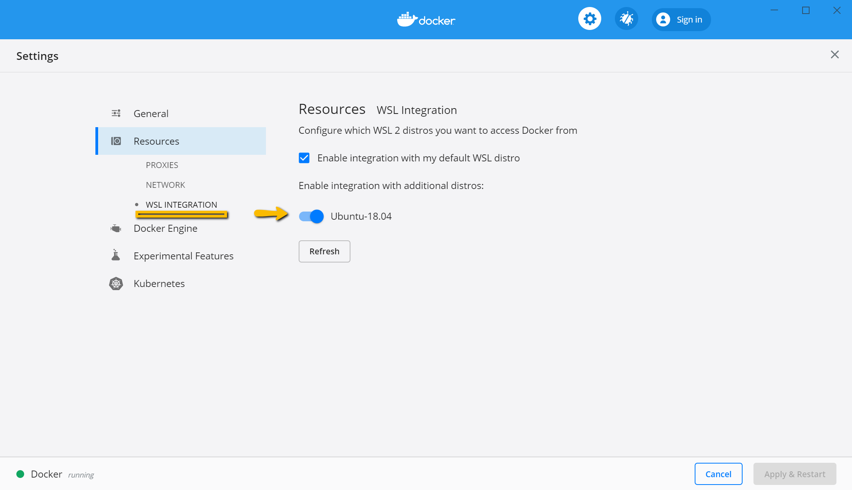Click the General sliders icon
The width and height of the screenshot is (852, 490).
point(116,113)
